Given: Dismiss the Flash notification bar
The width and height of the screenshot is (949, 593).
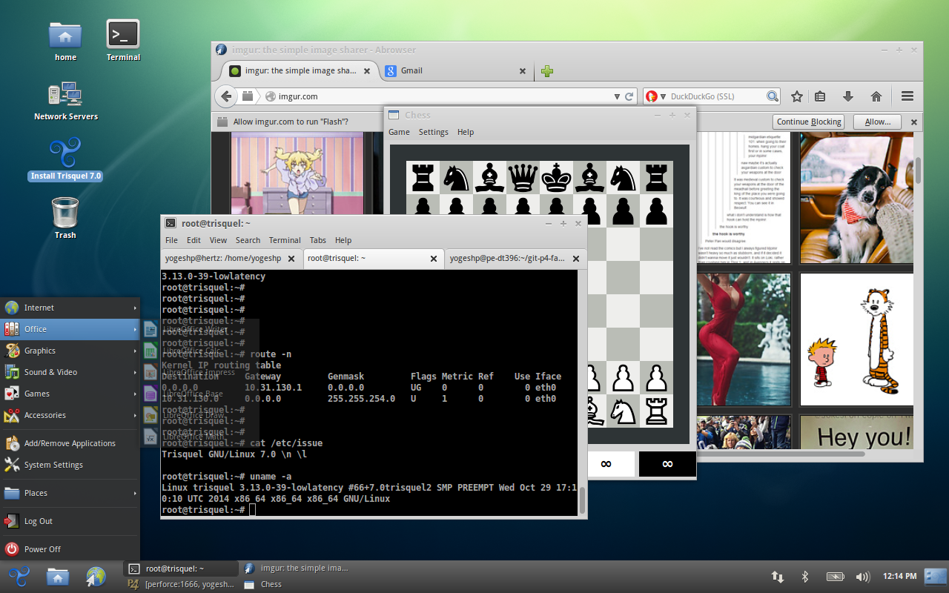Looking at the screenshot, I should pos(914,122).
